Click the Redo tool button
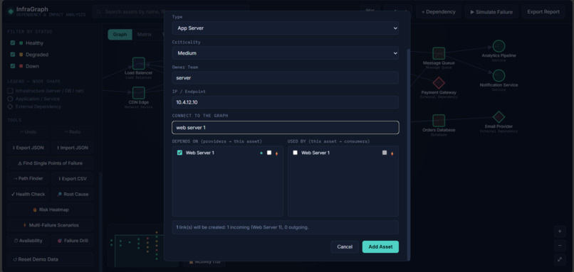The height and width of the screenshot is (272, 574). click(72, 132)
